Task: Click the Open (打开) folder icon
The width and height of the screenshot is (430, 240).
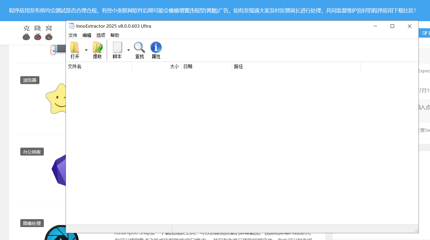Action: [x=75, y=50]
